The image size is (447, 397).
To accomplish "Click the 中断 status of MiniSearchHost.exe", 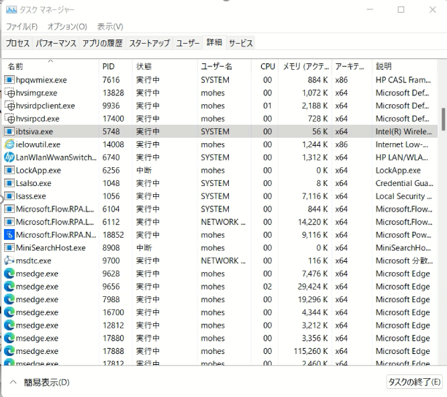I will (144, 248).
